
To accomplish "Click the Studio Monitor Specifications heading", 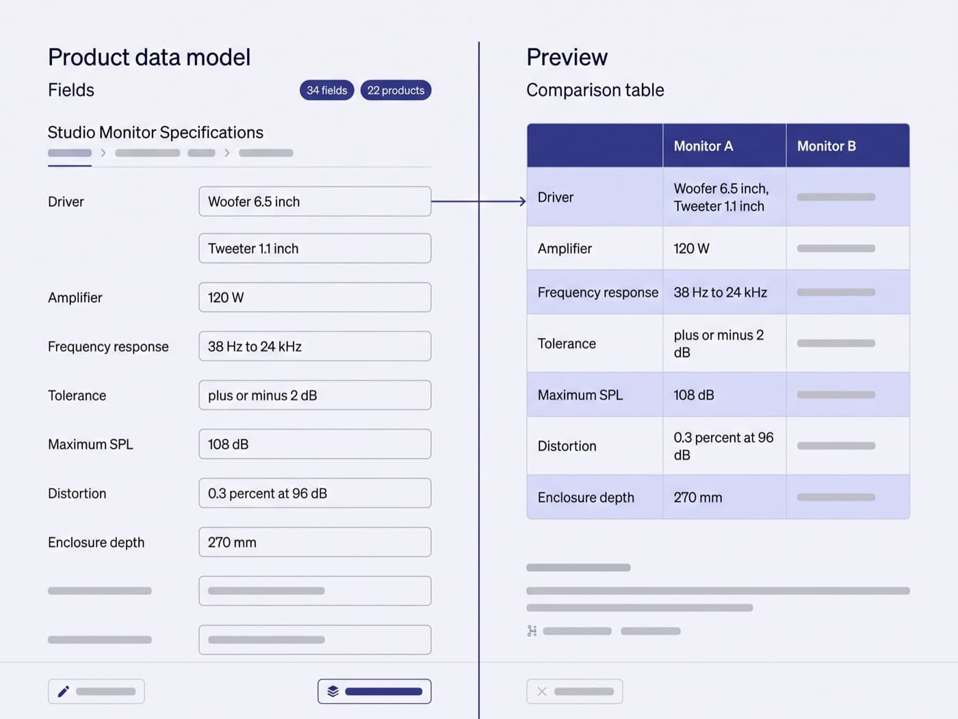I will click(155, 132).
